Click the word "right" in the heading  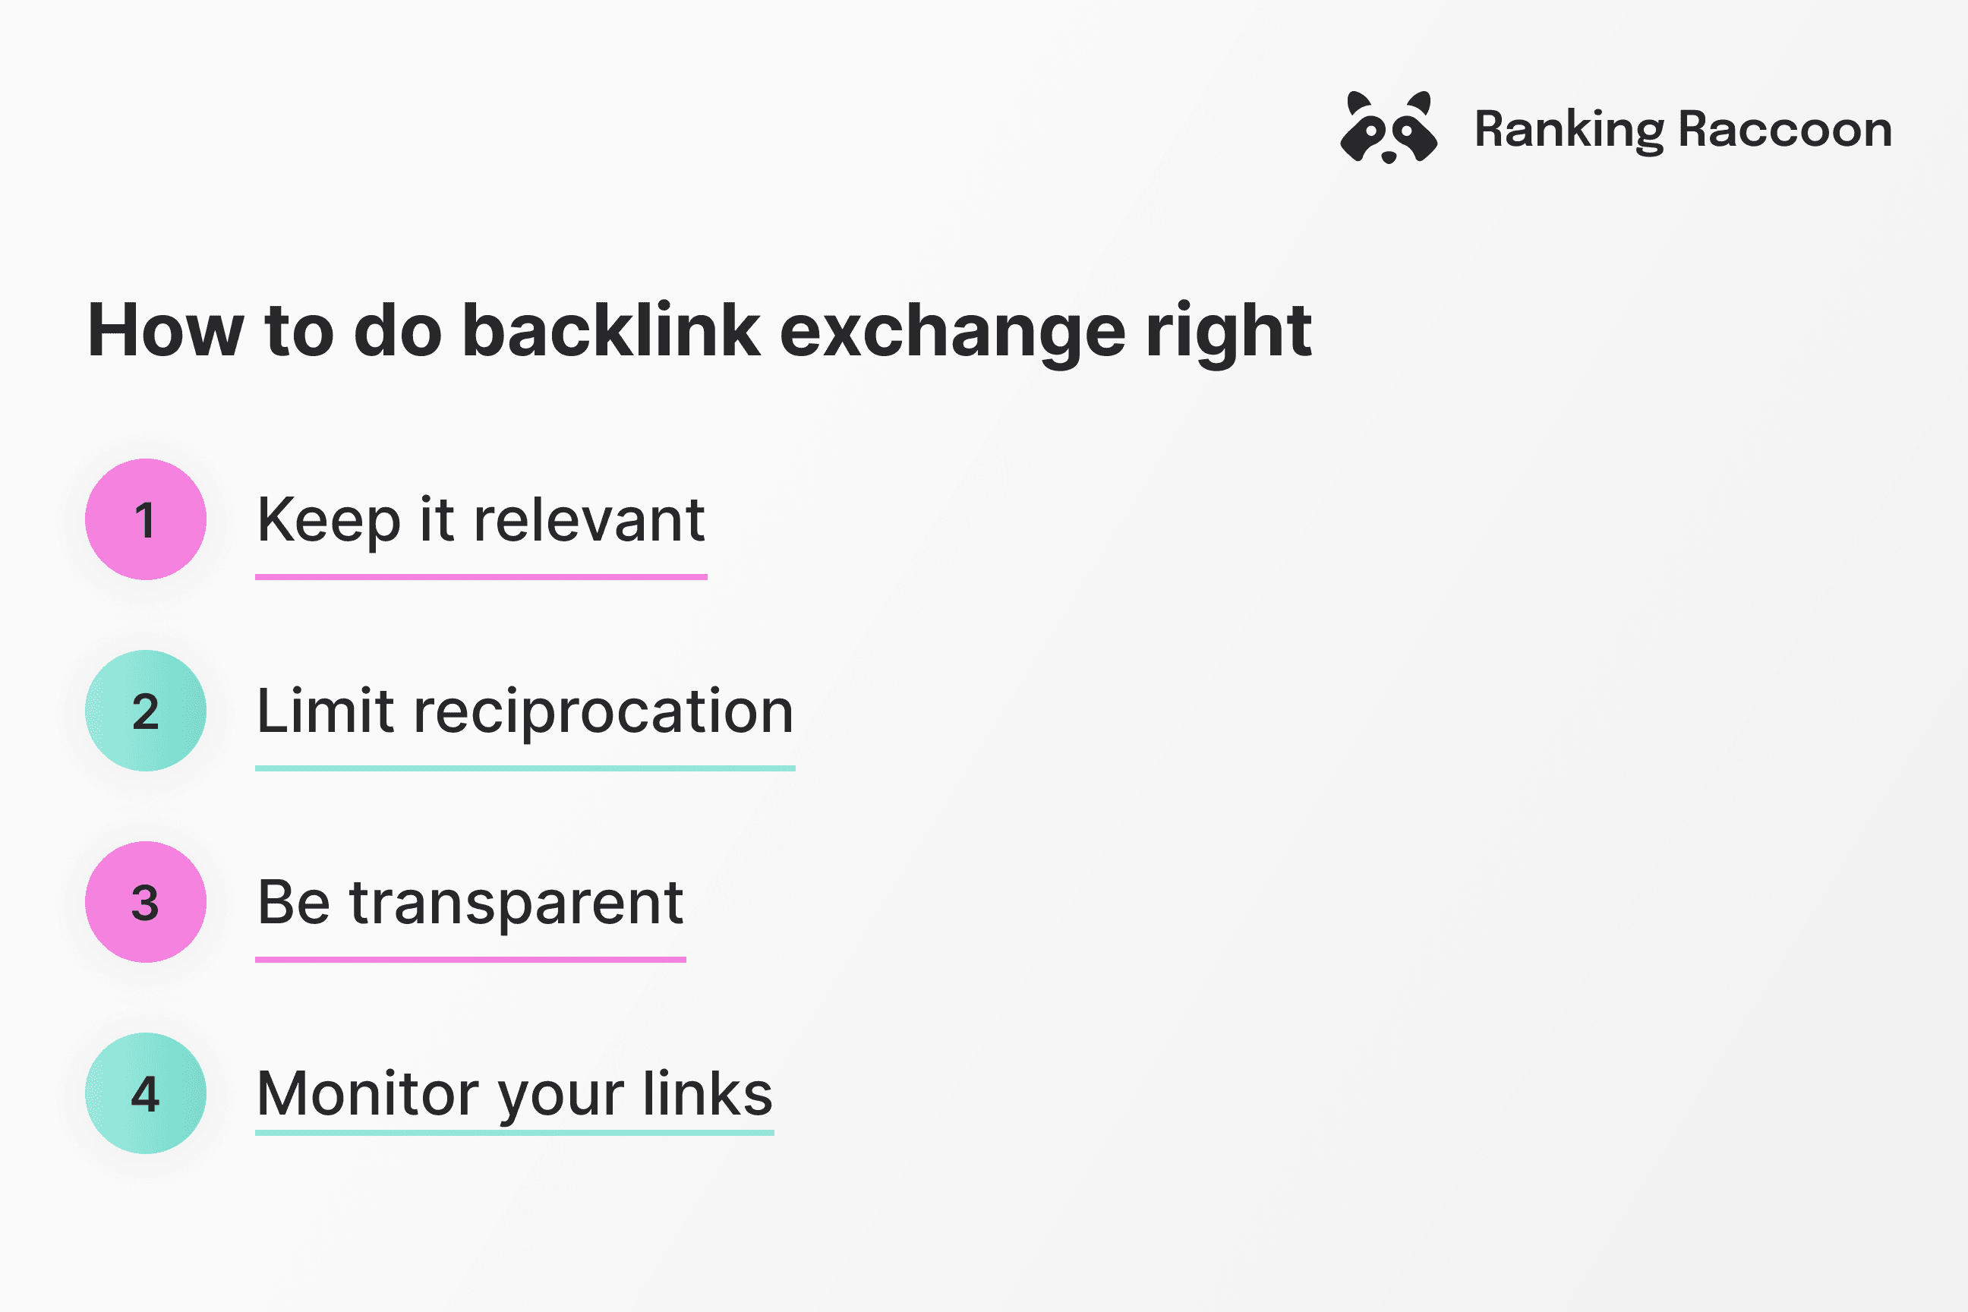pos(1228,333)
